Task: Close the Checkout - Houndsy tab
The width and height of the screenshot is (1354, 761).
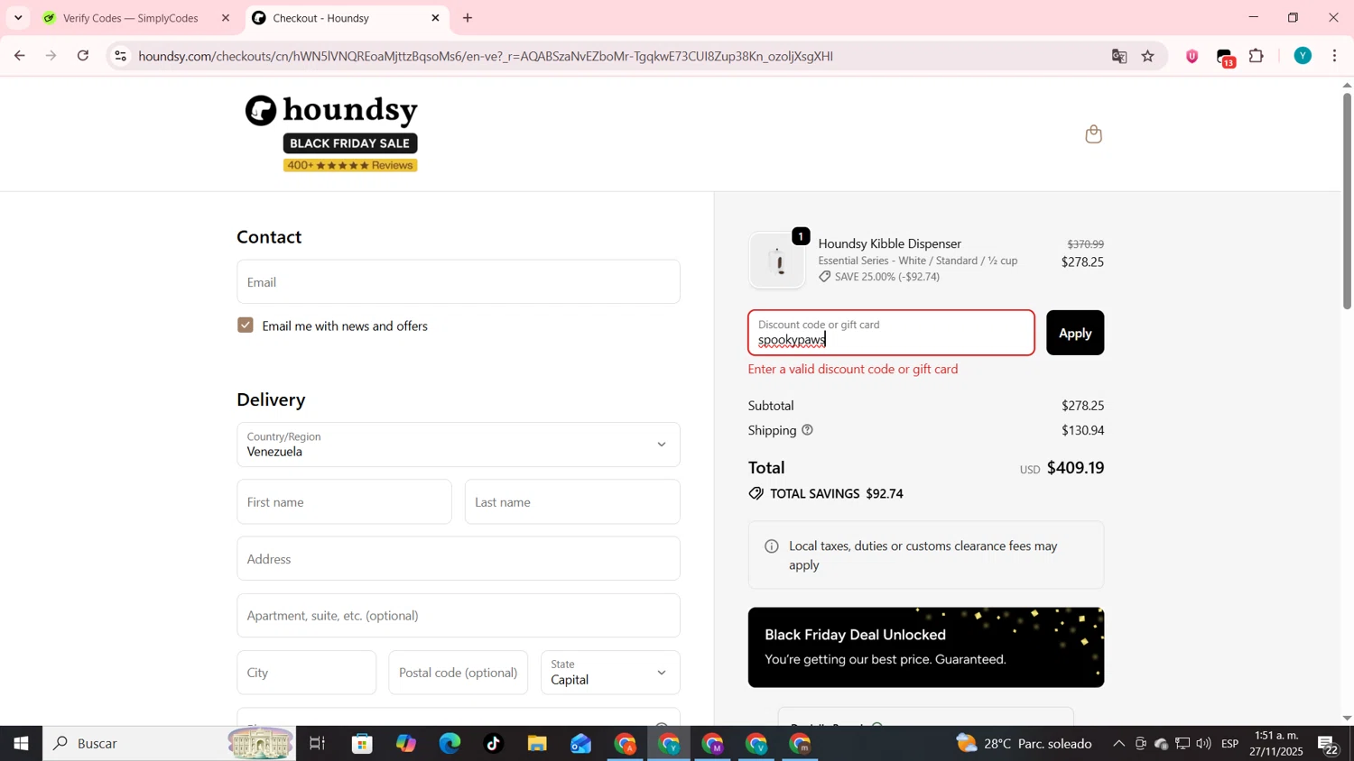Action: [x=435, y=18]
